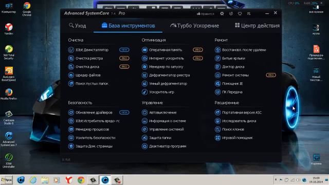Launch Доктор диска icon
Image resolution: width=329 pixels, height=185 pixels.
[x=217, y=67]
